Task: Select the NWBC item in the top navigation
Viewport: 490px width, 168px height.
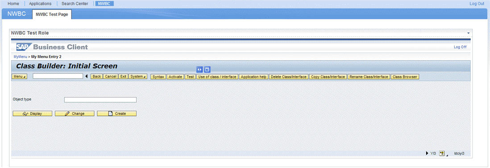Action: click(104, 4)
